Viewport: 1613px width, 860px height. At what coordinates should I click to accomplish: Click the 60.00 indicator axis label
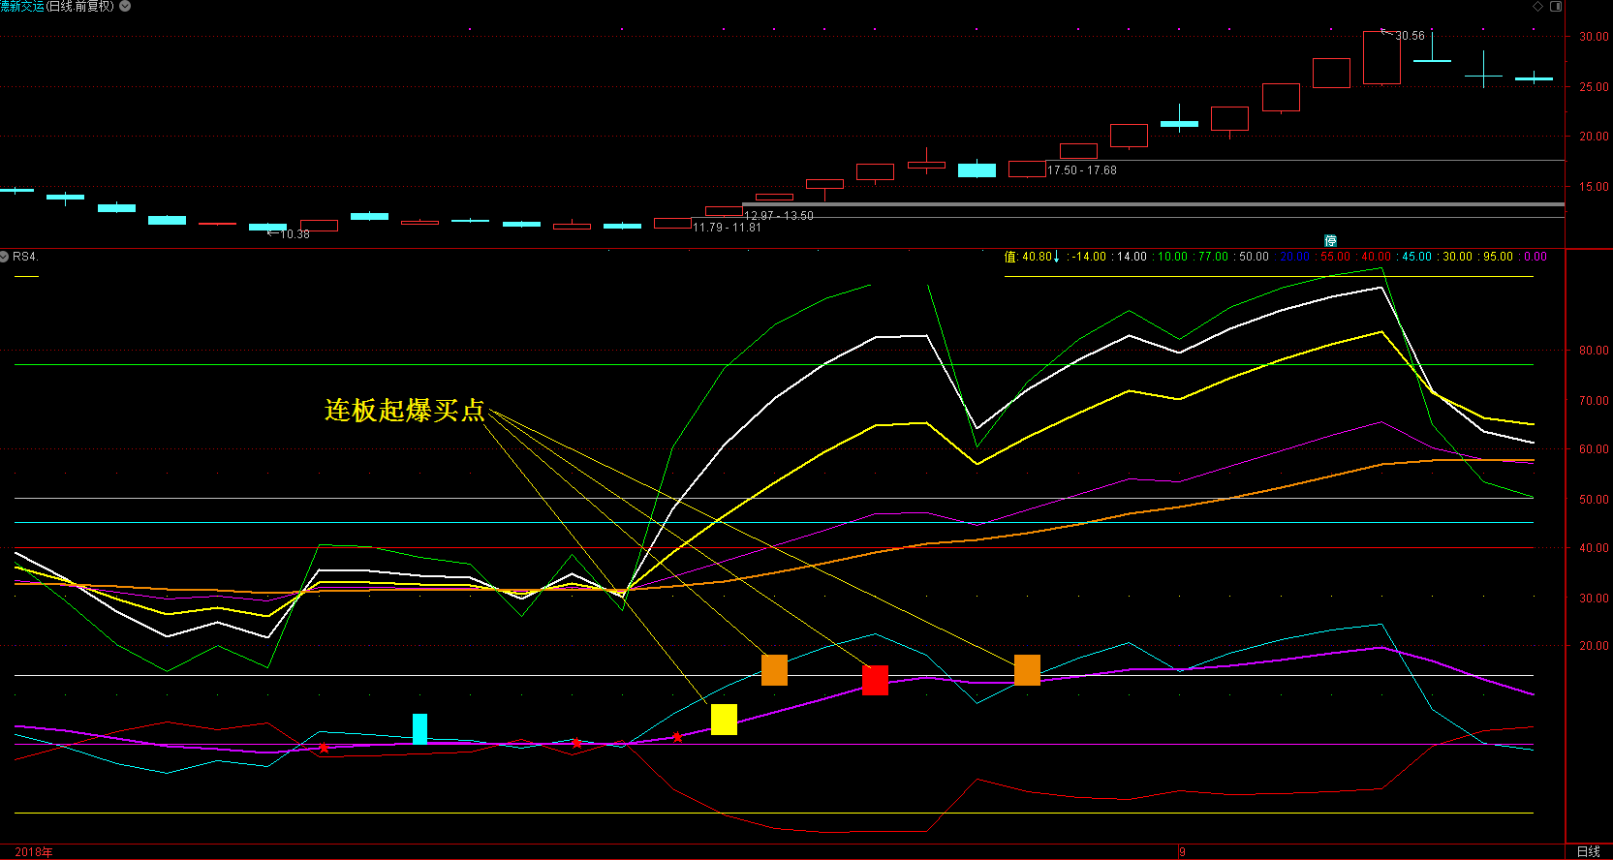click(x=1594, y=449)
